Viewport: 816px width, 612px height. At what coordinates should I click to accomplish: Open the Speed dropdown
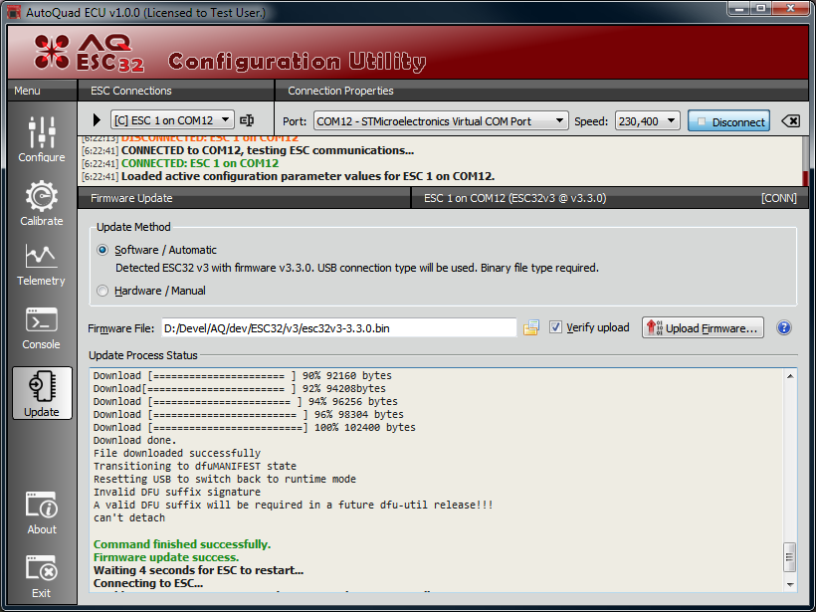(x=647, y=121)
